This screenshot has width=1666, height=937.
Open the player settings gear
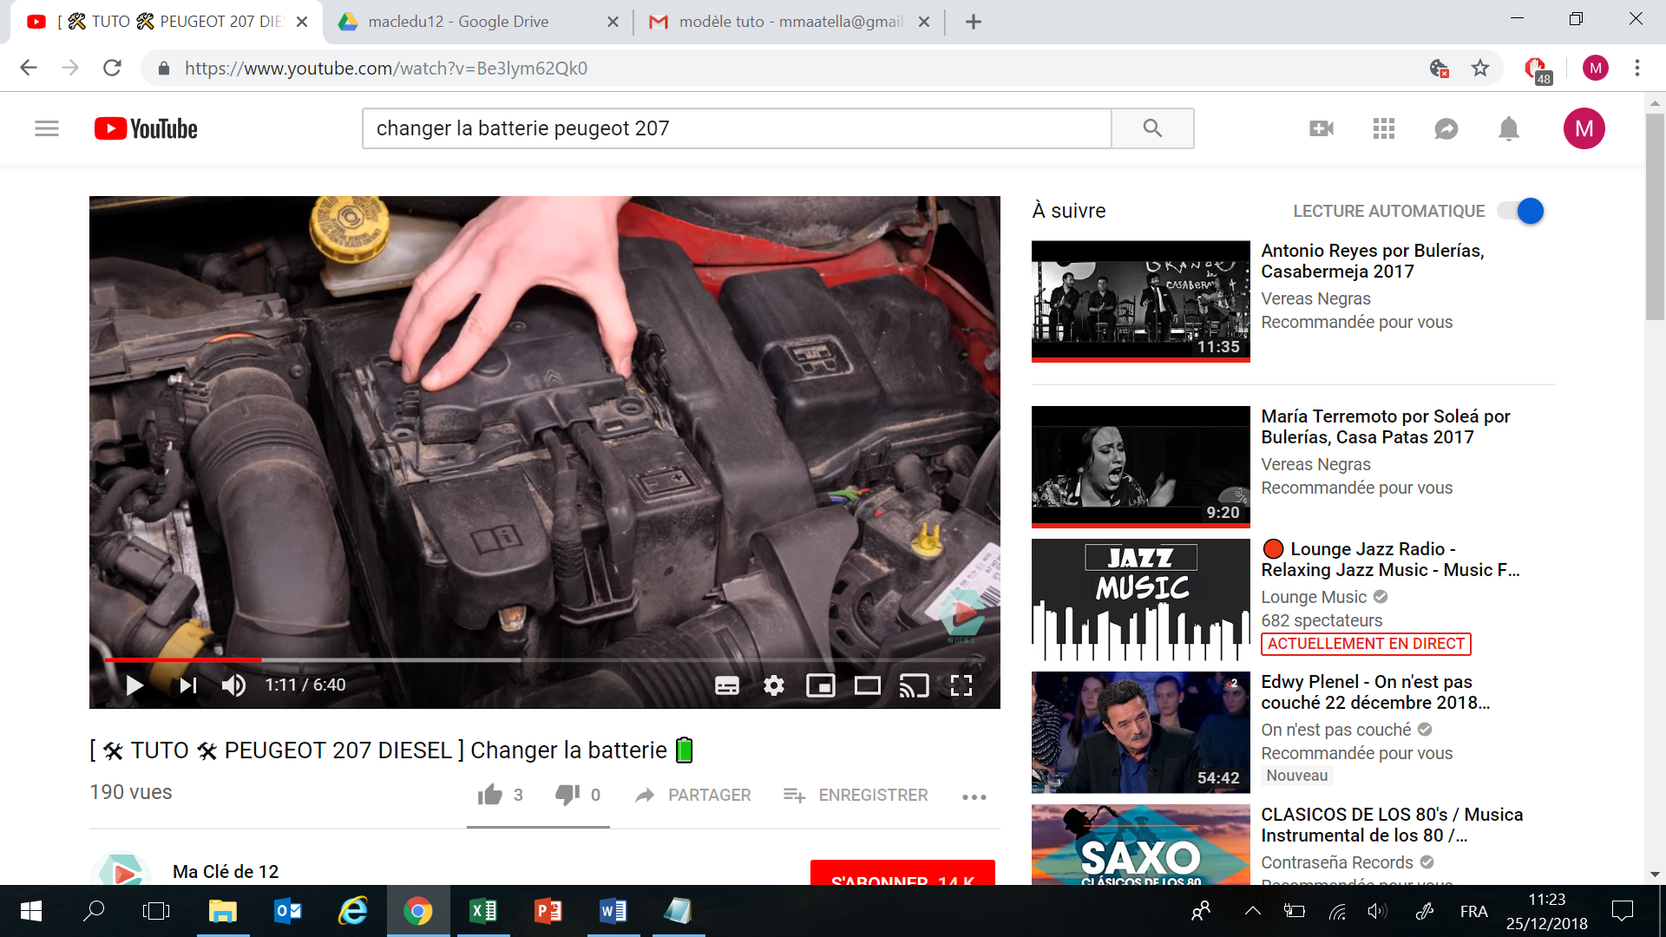click(774, 685)
